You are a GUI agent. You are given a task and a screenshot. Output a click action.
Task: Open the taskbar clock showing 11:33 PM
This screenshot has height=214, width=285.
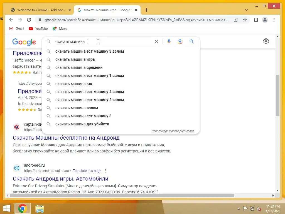[273, 209]
